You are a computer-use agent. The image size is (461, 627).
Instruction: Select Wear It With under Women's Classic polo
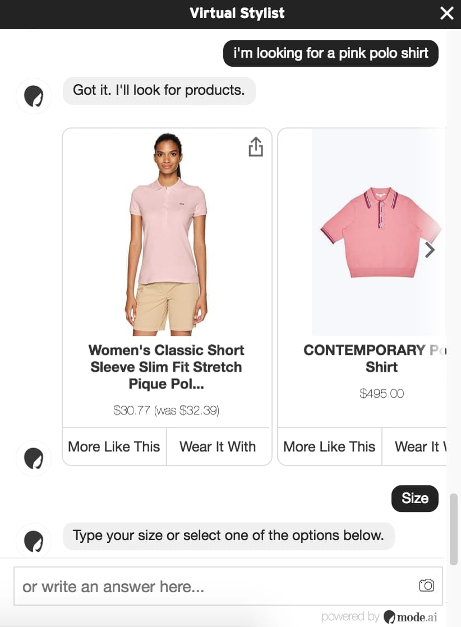218,446
